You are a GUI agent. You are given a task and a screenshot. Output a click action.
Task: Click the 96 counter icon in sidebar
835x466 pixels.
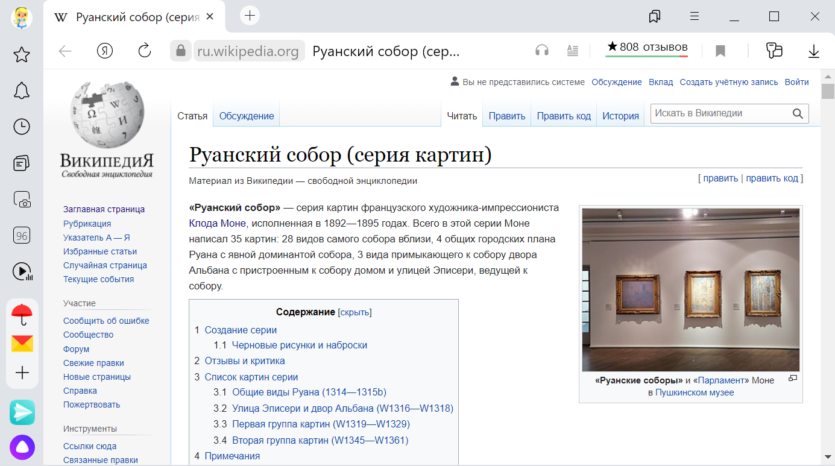[x=22, y=236]
